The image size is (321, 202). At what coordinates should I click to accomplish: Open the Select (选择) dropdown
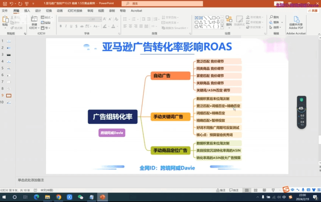274,27
